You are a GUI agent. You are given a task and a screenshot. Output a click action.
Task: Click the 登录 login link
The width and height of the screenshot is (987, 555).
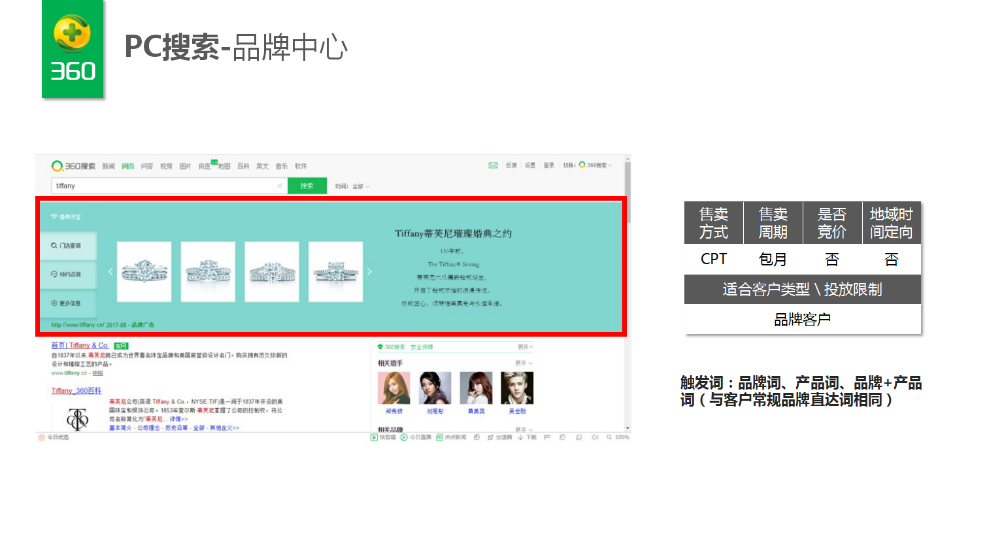point(549,165)
